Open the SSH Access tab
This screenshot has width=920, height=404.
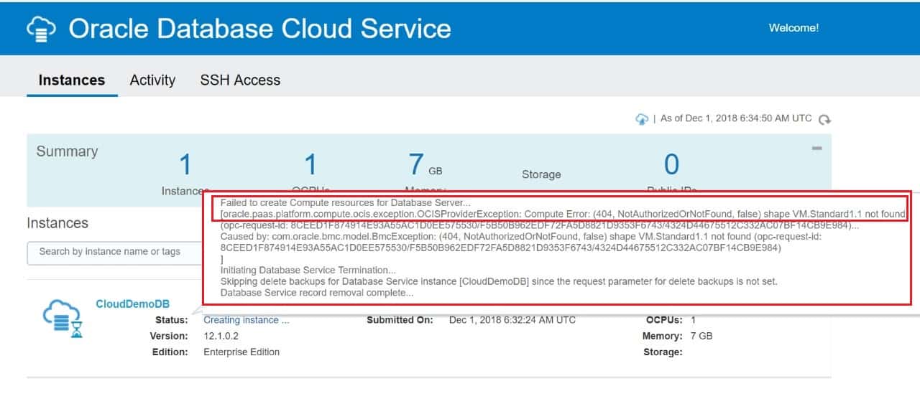[240, 80]
